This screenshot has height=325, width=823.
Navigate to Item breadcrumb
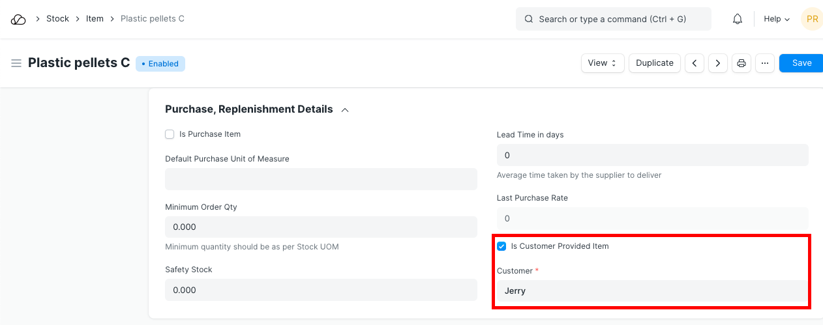[x=95, y=19]
